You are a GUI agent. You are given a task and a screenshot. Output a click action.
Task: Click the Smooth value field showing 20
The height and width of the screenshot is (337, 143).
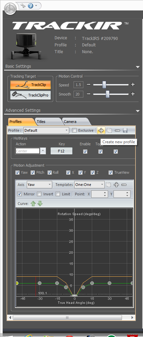click(x=78, y=94)
